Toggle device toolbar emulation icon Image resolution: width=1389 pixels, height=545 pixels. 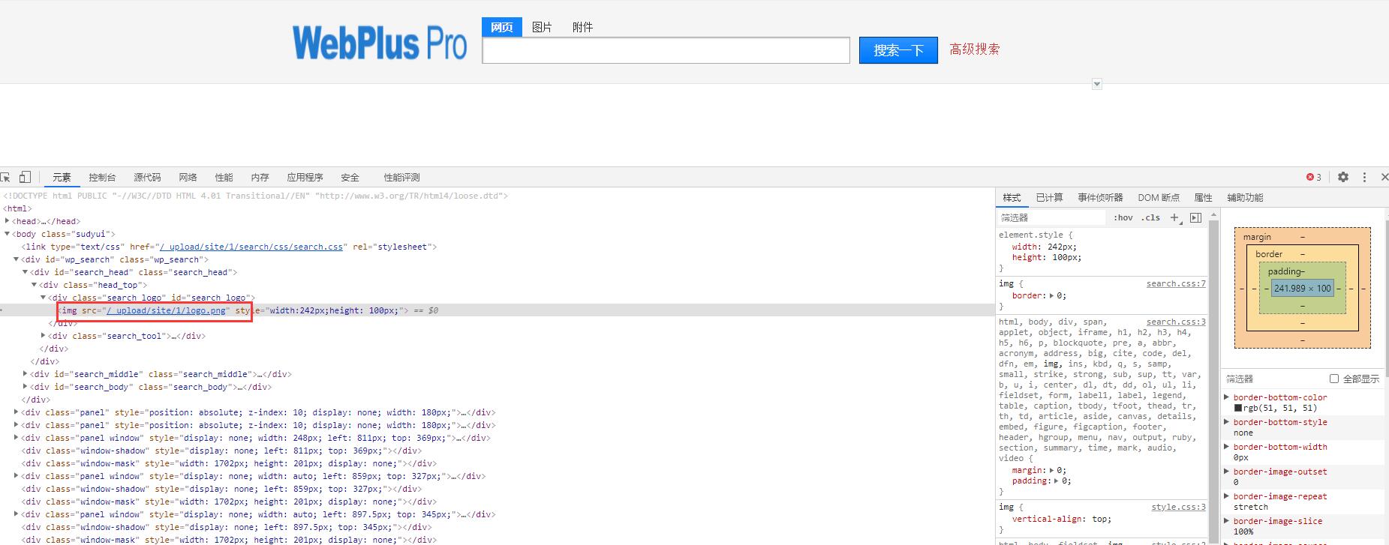(25, 178)
